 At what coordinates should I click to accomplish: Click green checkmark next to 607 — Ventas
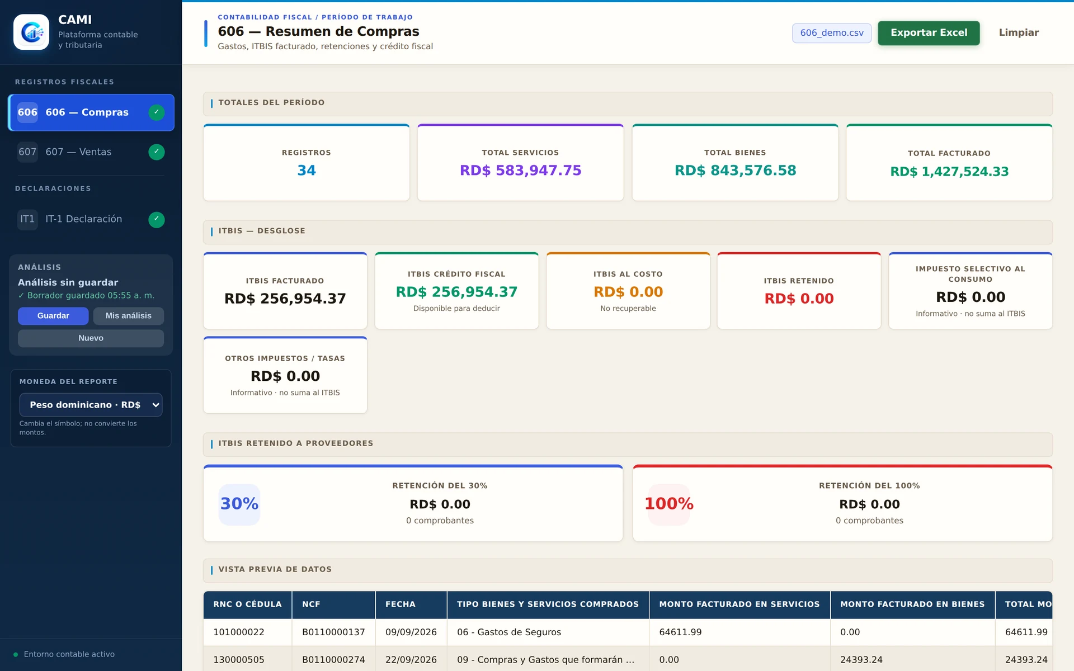157,152
